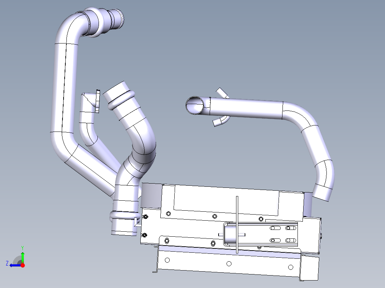Select the small curved hose nipple under right pipe
The height and width of the screenshot is (288, 385).
(x=221, y=121)
